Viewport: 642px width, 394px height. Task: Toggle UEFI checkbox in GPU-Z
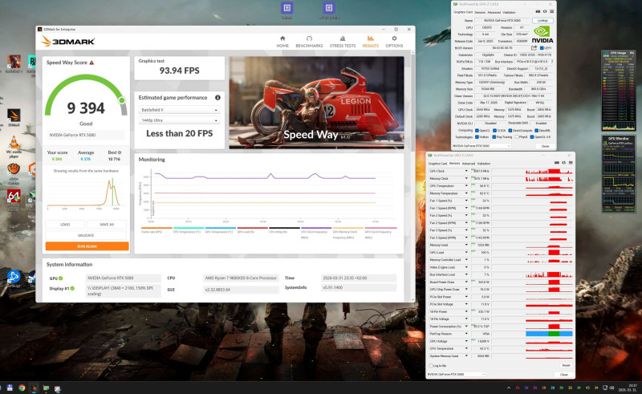542,48
